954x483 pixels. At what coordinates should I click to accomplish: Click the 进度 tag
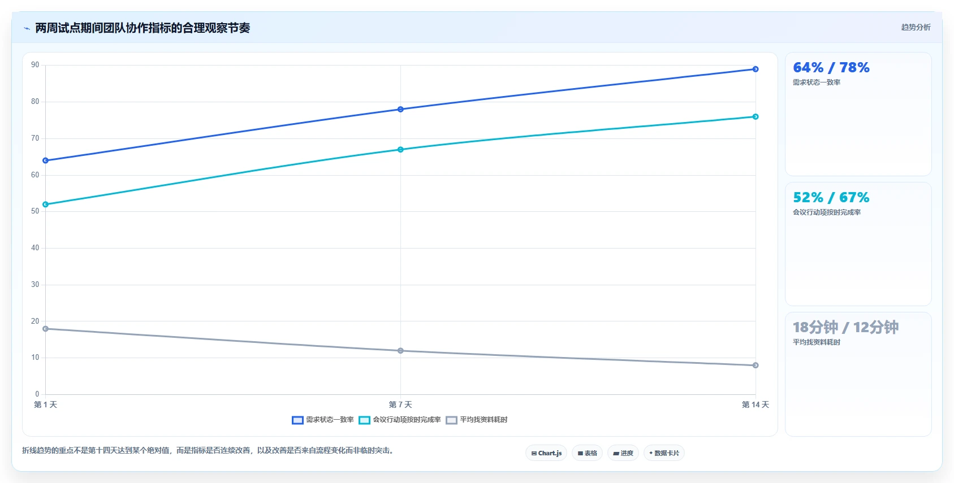[623, 453]
